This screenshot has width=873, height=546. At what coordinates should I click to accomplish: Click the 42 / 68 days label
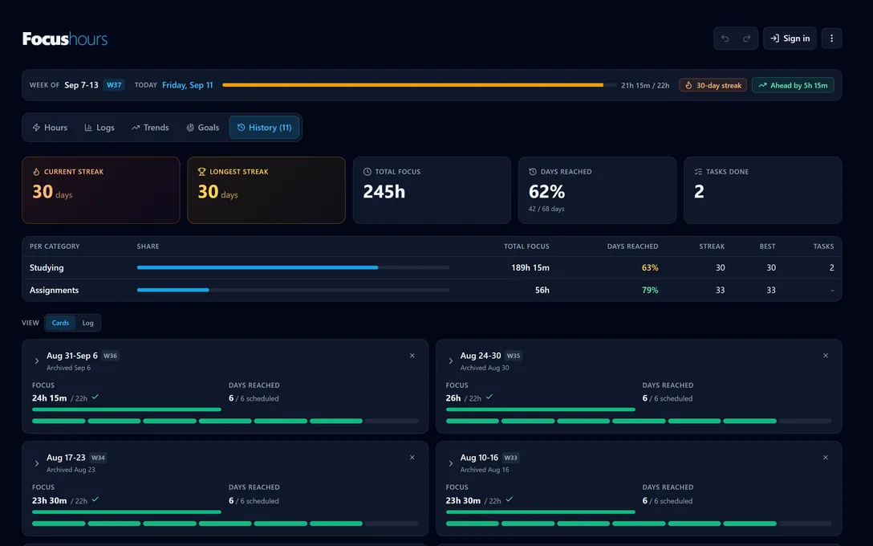click(546, 209)
